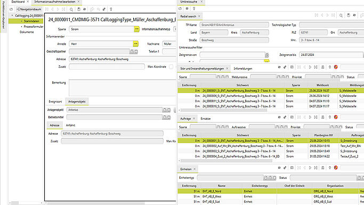The width and height of the screenshot is (364, 205).
Task: Horizontal scrollbar under Störmeldungen table
Action: click(224, 110)
